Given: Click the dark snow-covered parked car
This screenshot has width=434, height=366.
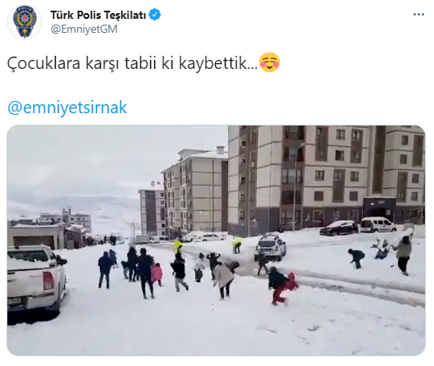Looking at the screenshot, I should point(340,228).
